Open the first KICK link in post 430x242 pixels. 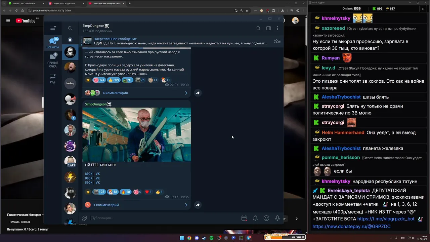(89, 174)
